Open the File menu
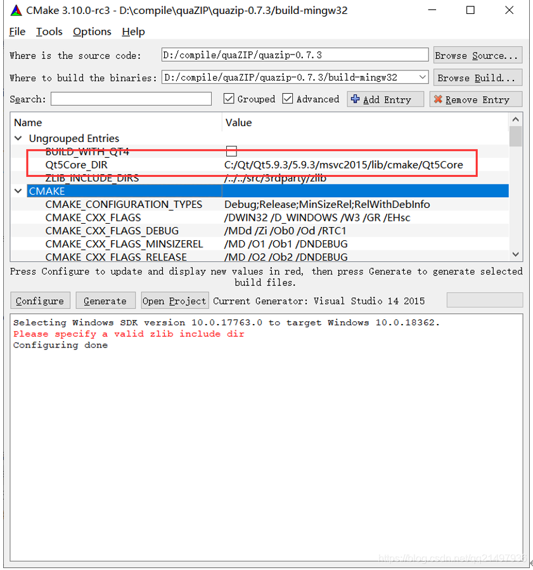 (x=17, y=32)
